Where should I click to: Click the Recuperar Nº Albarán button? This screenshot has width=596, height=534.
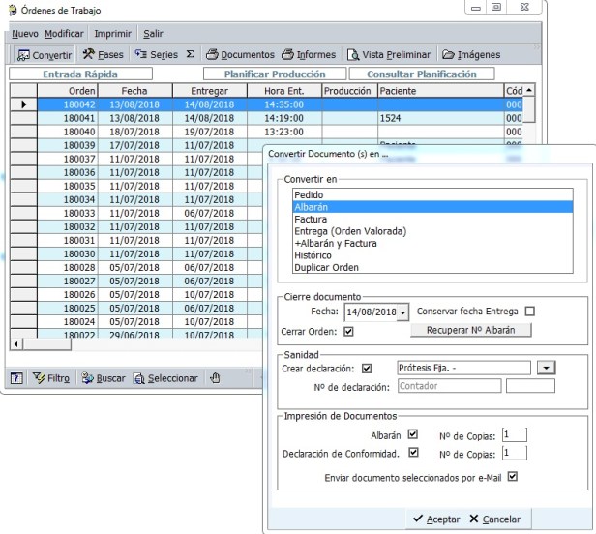[x=470, y=330]
